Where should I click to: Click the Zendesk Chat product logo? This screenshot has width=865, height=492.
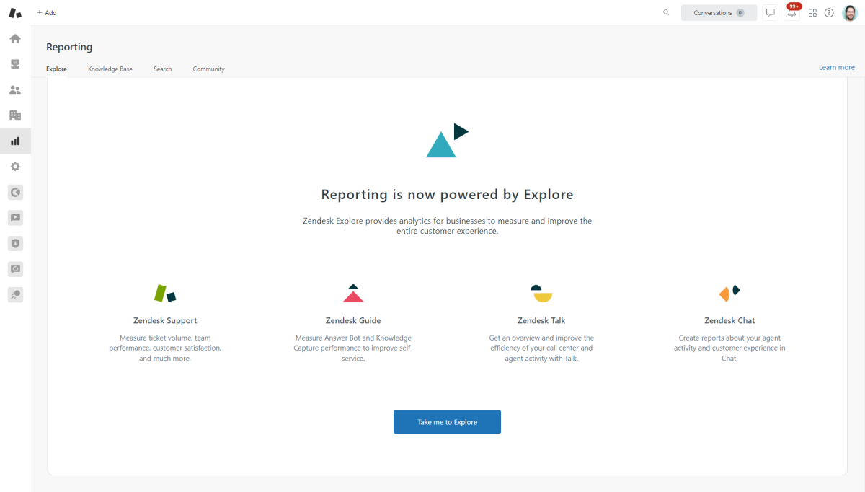[729, 293]
